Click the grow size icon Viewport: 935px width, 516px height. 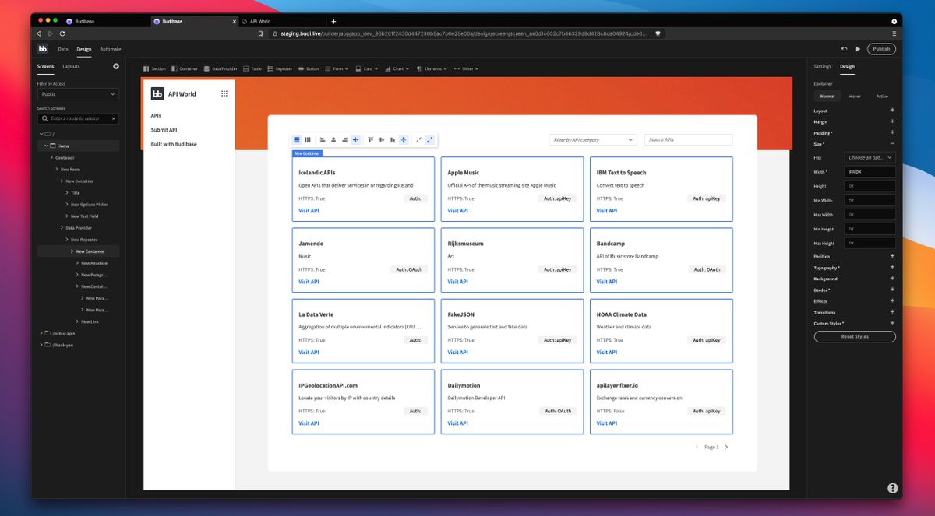click(x=429, y=140)
